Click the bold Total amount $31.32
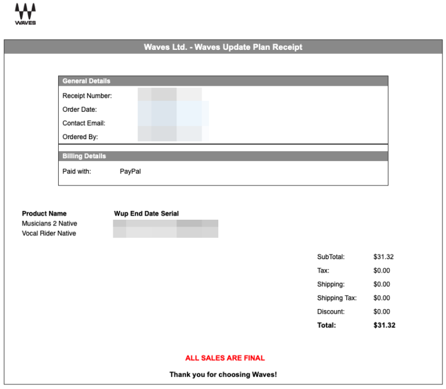The height and width of the screenshot is (389, 446). pos(384,326)
